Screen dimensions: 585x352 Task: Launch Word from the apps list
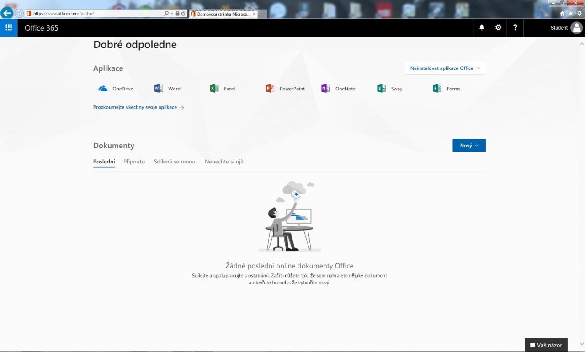167,89
